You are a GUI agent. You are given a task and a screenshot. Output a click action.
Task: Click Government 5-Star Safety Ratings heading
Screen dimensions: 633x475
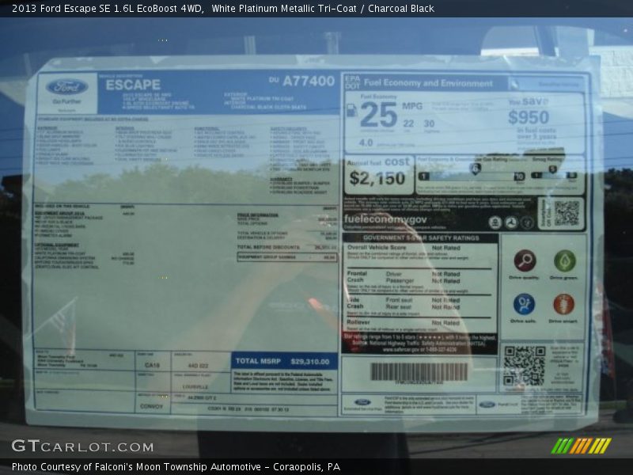point(421,238)
